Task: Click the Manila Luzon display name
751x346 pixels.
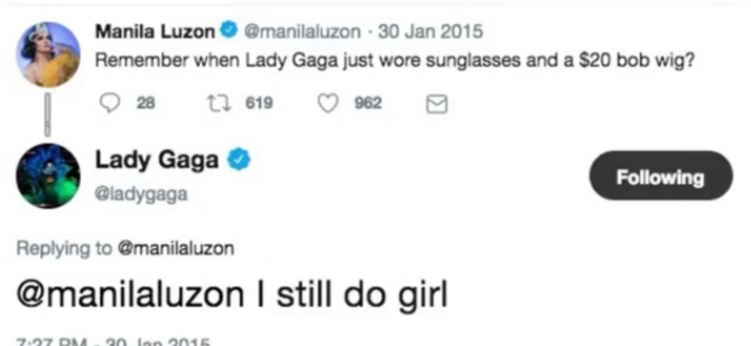Action: point(154,31)
